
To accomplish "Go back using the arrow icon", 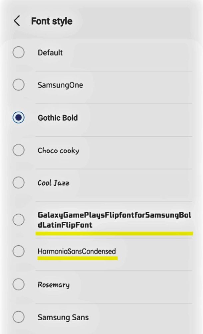I will [17, 21].
